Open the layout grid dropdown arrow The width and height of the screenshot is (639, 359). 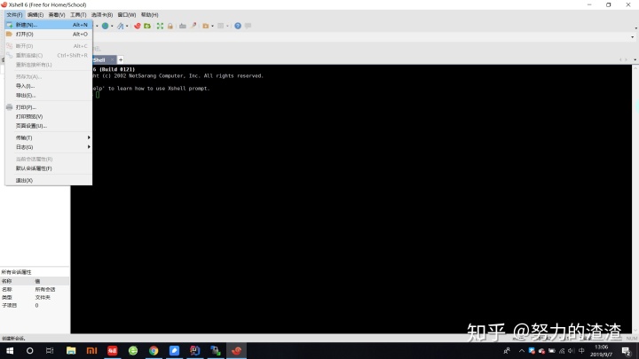pyautogui.click(x=227, y=26)
